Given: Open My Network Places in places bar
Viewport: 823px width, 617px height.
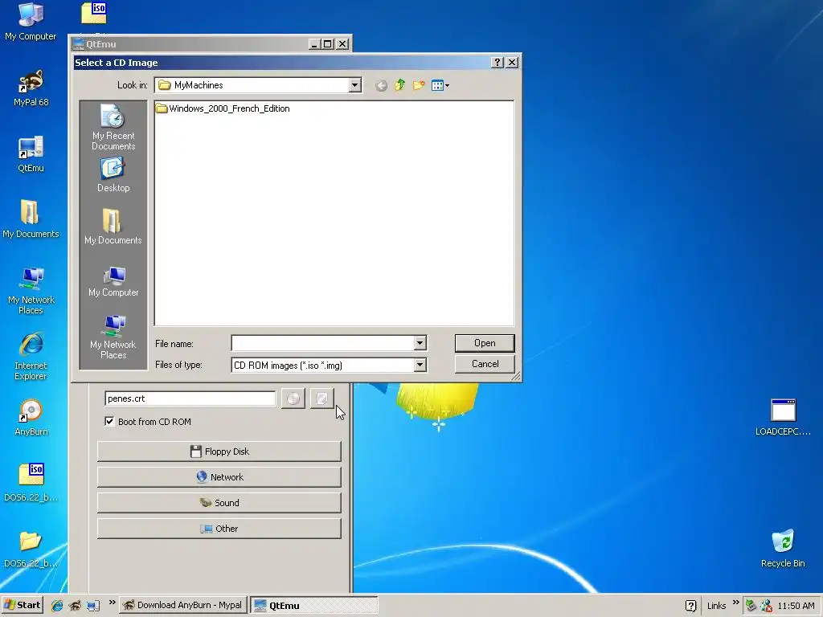Looking at the screenshot, I should [113, 337].
